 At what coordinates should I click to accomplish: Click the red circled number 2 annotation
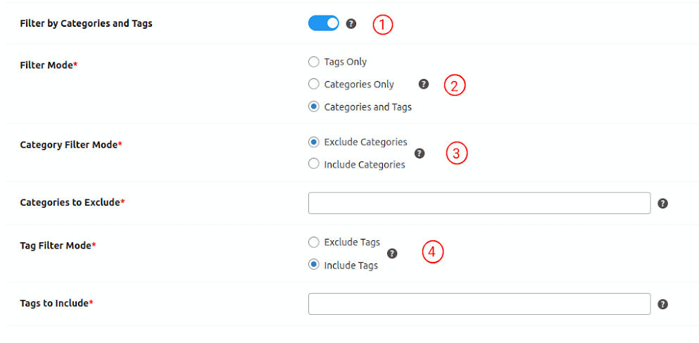point(455,85)
